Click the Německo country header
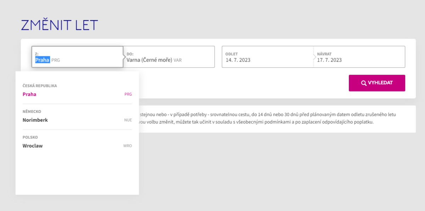 point(32,112)
